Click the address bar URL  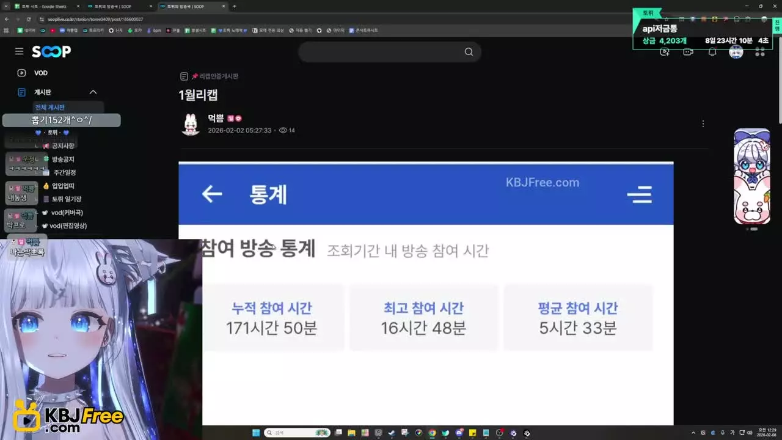click(x=95, y=19)
